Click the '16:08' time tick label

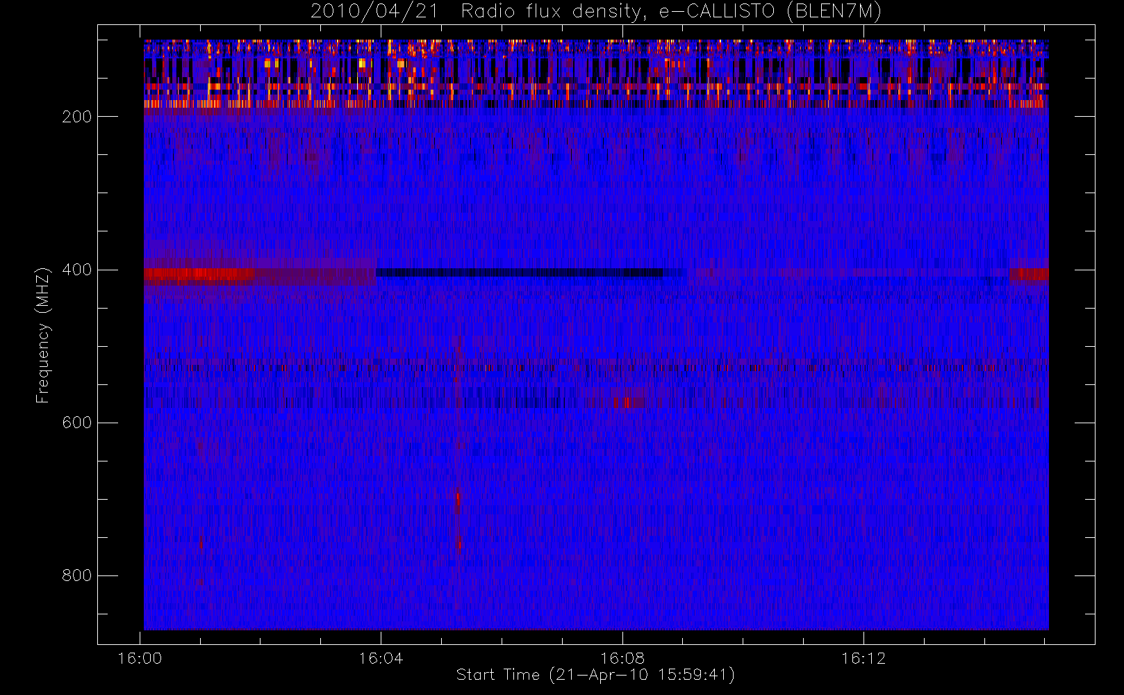click(622, 658)
